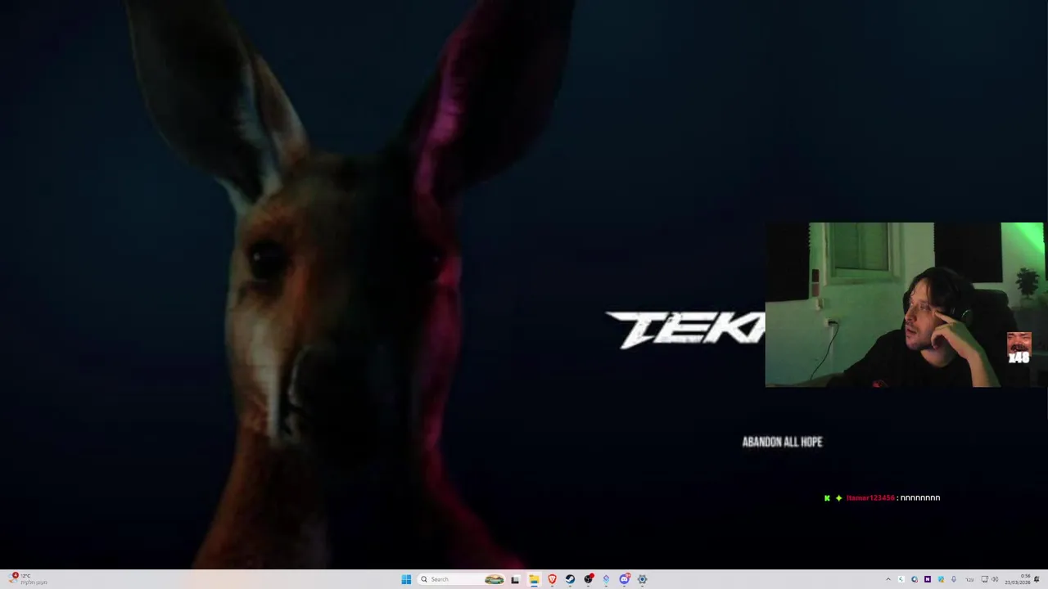
Task: Open the Task View icon on taskbar
Action: pos(515,579)
